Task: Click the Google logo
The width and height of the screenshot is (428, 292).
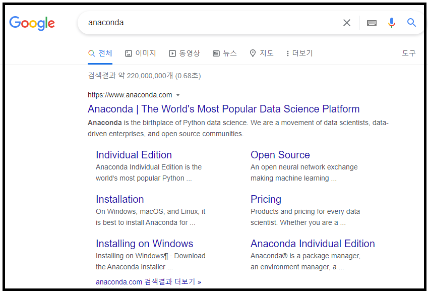Action: (32, 23)
